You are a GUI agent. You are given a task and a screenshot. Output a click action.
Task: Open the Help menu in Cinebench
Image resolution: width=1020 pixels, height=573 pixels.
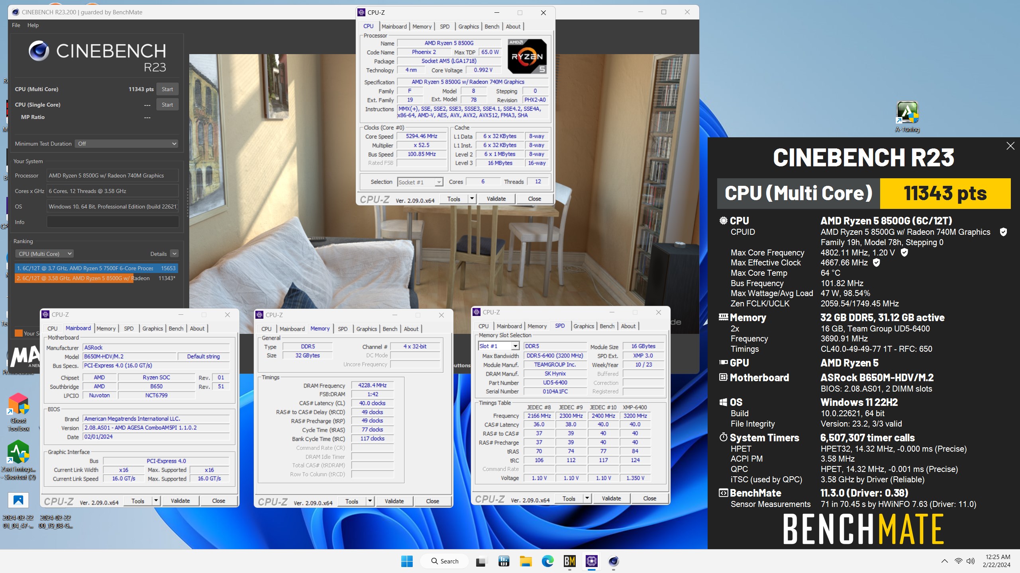click(33, 25)
